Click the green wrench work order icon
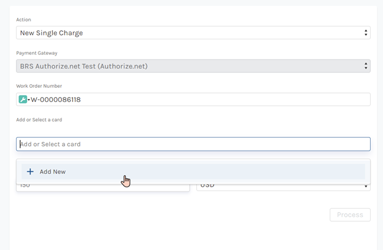 (x=23, y=100)
